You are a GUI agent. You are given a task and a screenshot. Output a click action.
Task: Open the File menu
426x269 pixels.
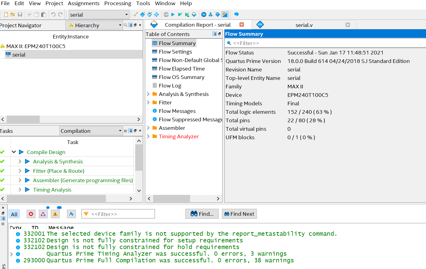click(5, 3)
